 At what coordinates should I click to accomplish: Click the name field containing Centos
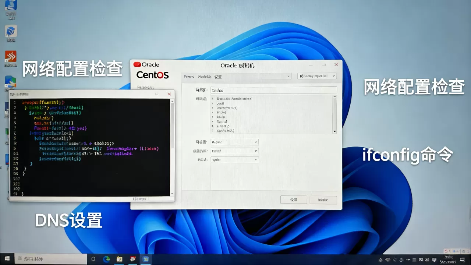click(x=273, y=90)
